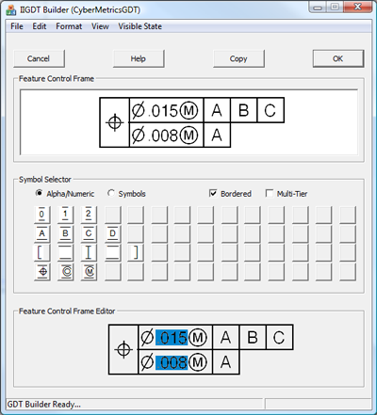This screenshot has height=415, width=377.
Task: Insert the circled M modifier symbol
Action: click(x=89, y=271)
